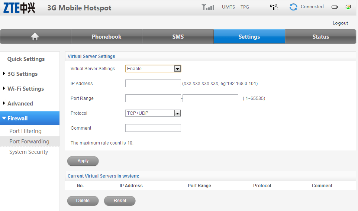Click the IP Address input field
Viewport: 358px width, 211px height.
pos(153,84)
